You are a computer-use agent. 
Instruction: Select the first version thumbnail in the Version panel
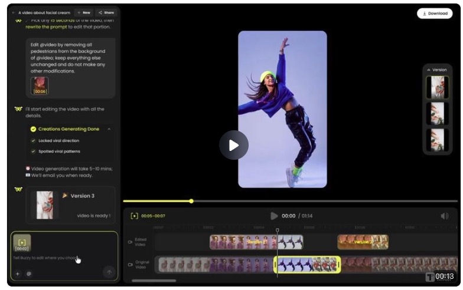438,87
